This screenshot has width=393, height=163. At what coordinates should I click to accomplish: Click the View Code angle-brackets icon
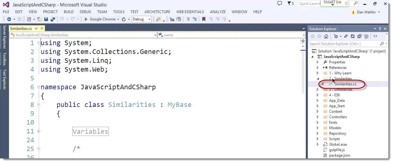click(375, 36)
